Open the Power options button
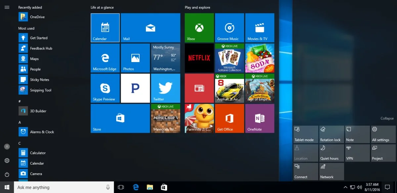This screenshot has width=397, height=193. point(7,175)
